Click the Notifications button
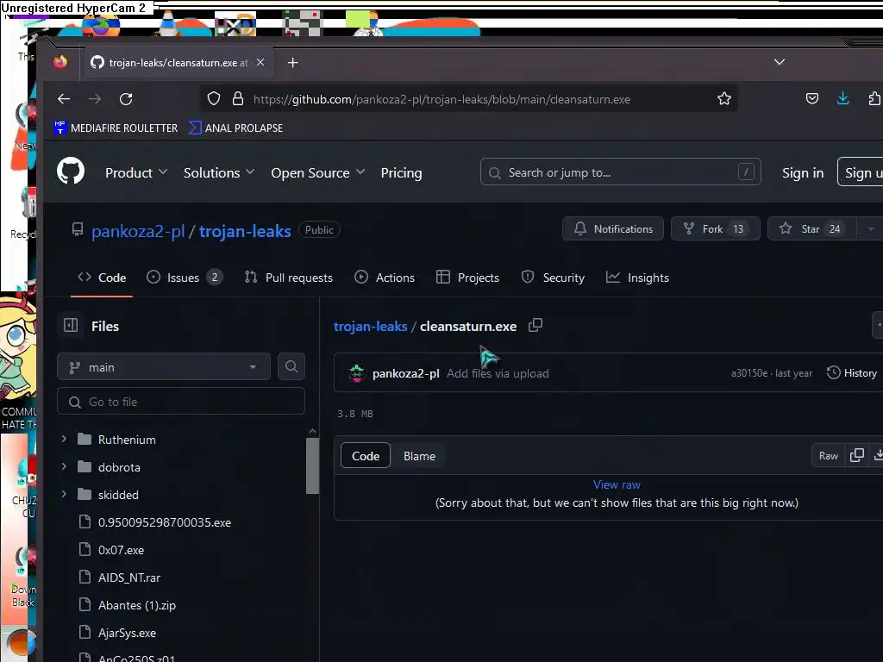Screen dimensions: 883x662 pos(613,228)
